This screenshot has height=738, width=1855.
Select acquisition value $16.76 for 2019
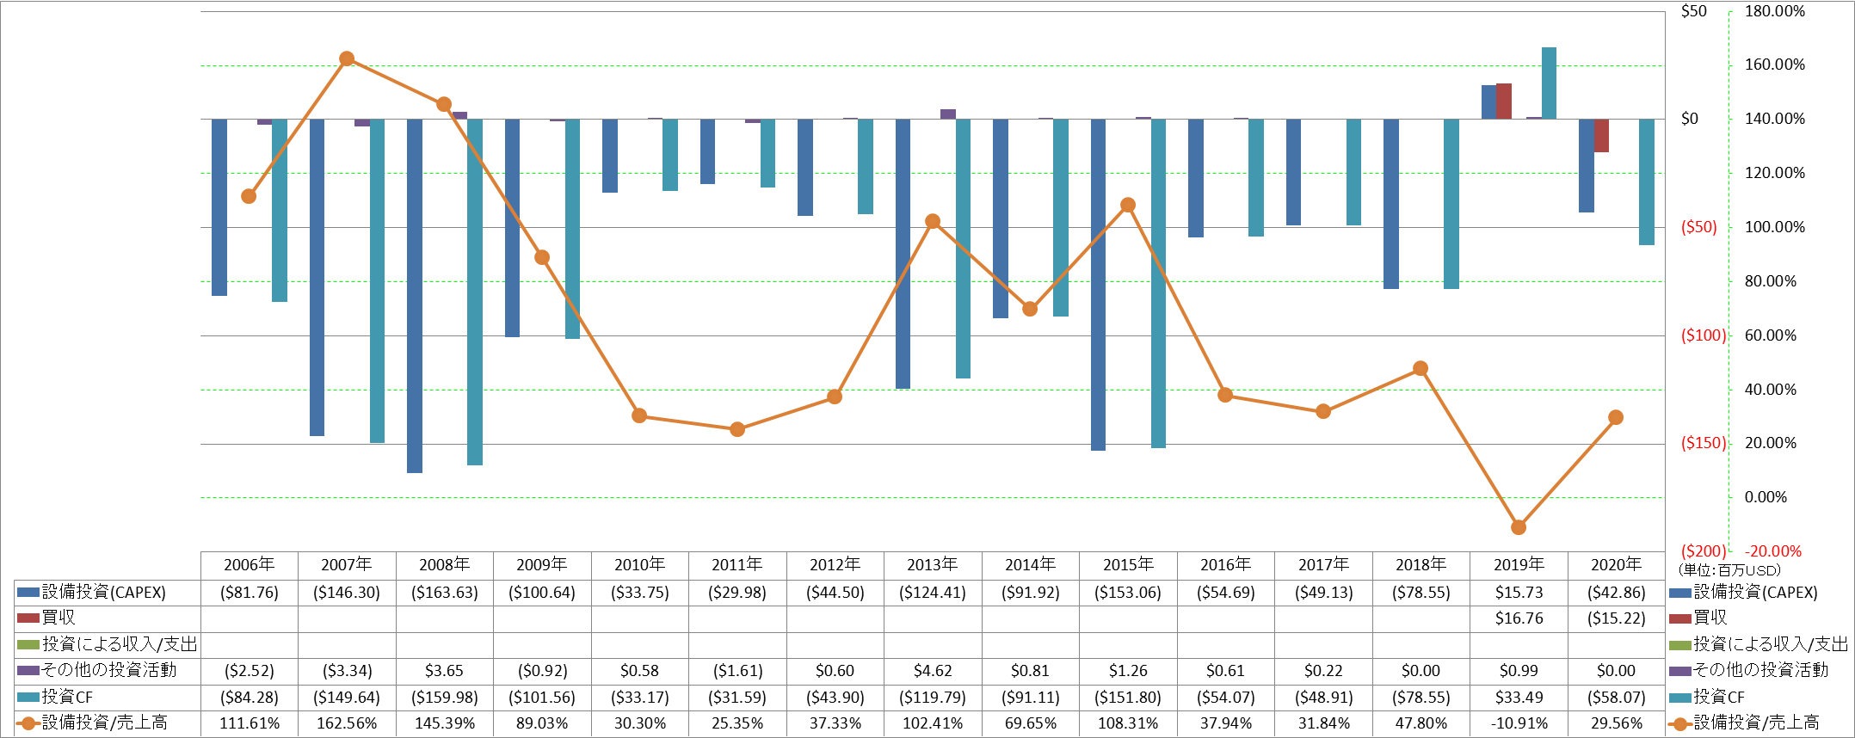[1519, 618]
